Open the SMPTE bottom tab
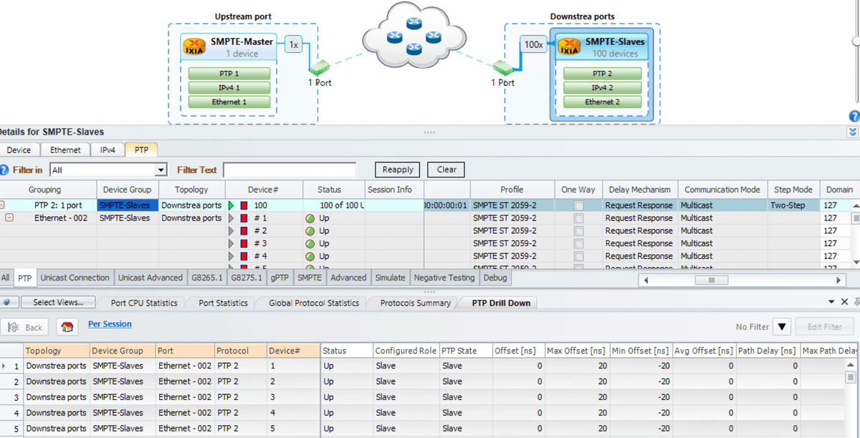Viewport: 860px width, 438px height. (x=310, y=278)
